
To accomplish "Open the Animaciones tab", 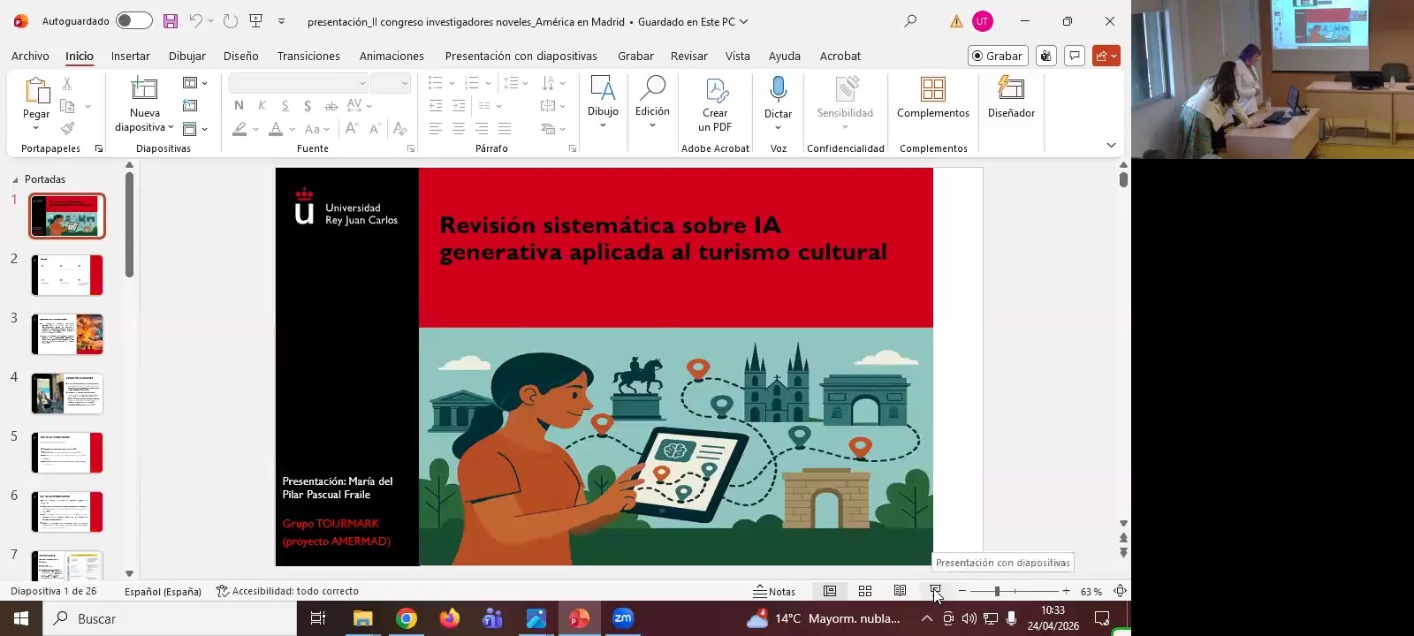I will tap(392, 56).
